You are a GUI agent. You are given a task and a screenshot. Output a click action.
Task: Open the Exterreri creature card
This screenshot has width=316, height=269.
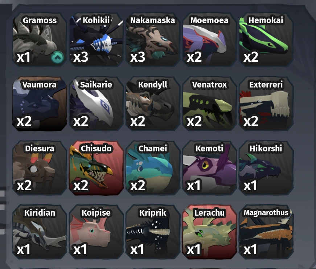266,104
